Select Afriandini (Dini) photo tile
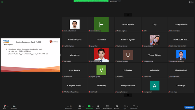This screenshot has height=110, width=195. coord(154,40)
